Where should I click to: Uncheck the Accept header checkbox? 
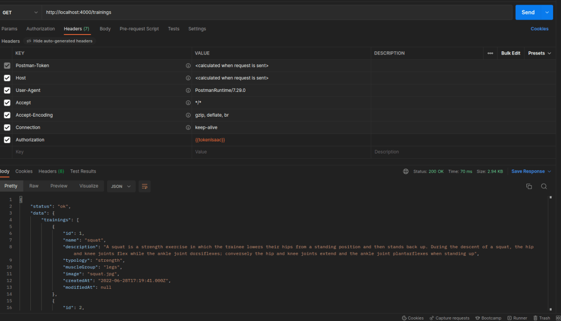tap(7, 103)
